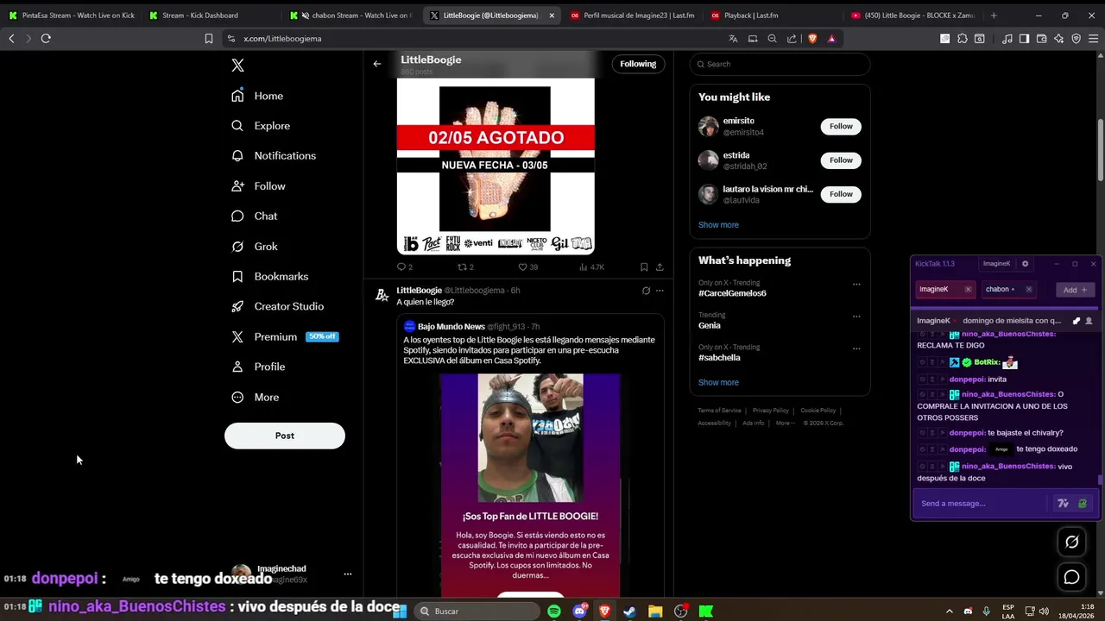Switch to Last.fm Perfil musical tab
The width and height of the screenshot is (1105, 621).
(633, 16)
